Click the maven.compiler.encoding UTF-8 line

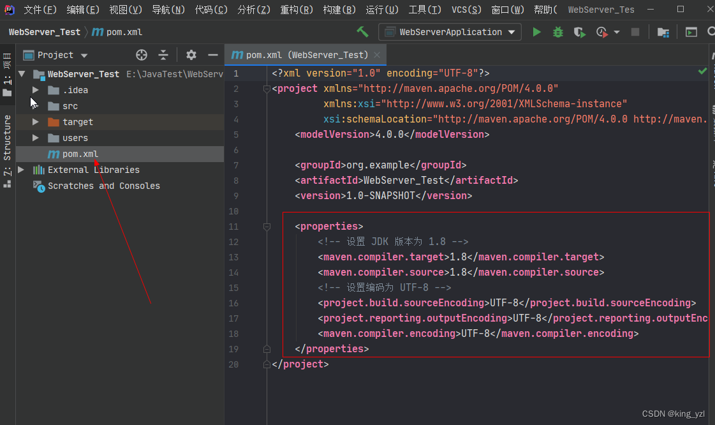click(478, 334)
